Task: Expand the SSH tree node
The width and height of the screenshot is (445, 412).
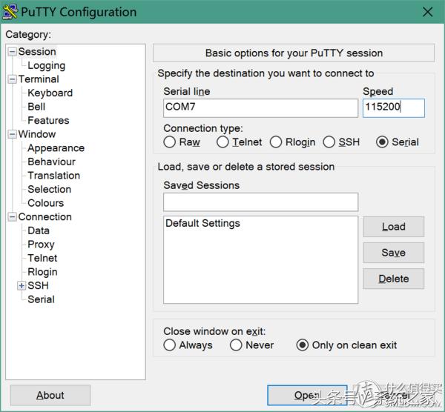Action: [x=22, y=285]
